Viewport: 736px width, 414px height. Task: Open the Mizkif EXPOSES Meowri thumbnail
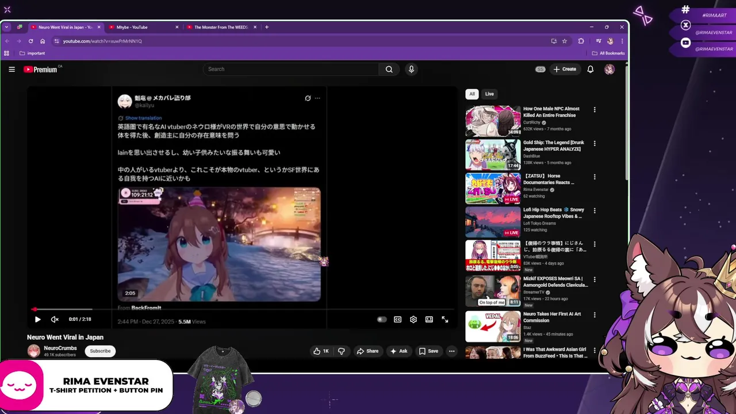(493, 291)
